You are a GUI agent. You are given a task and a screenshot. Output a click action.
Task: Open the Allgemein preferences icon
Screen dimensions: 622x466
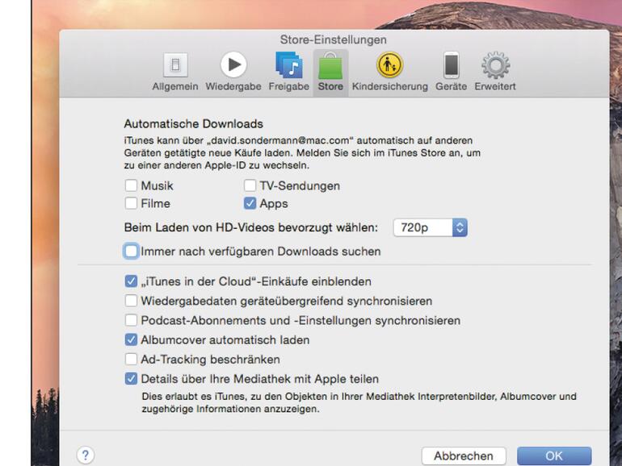(x=175, y=65)
